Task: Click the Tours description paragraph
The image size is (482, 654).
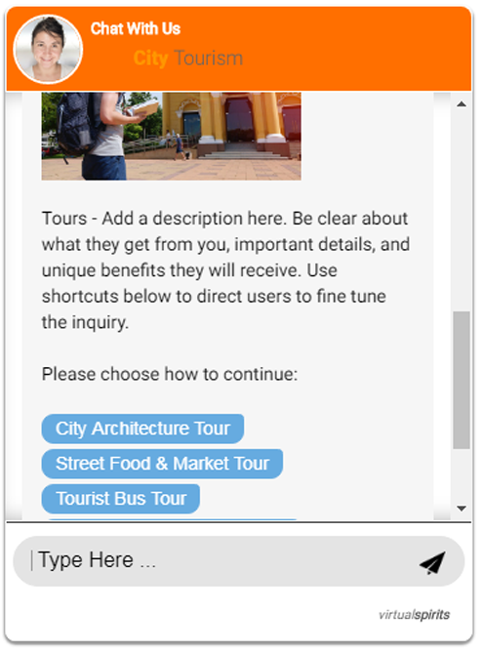Action: (x=225, y=270)
